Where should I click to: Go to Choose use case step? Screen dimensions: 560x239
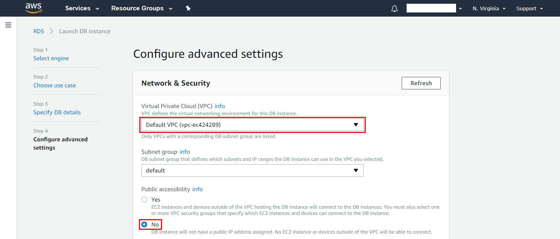pos(54,85)
